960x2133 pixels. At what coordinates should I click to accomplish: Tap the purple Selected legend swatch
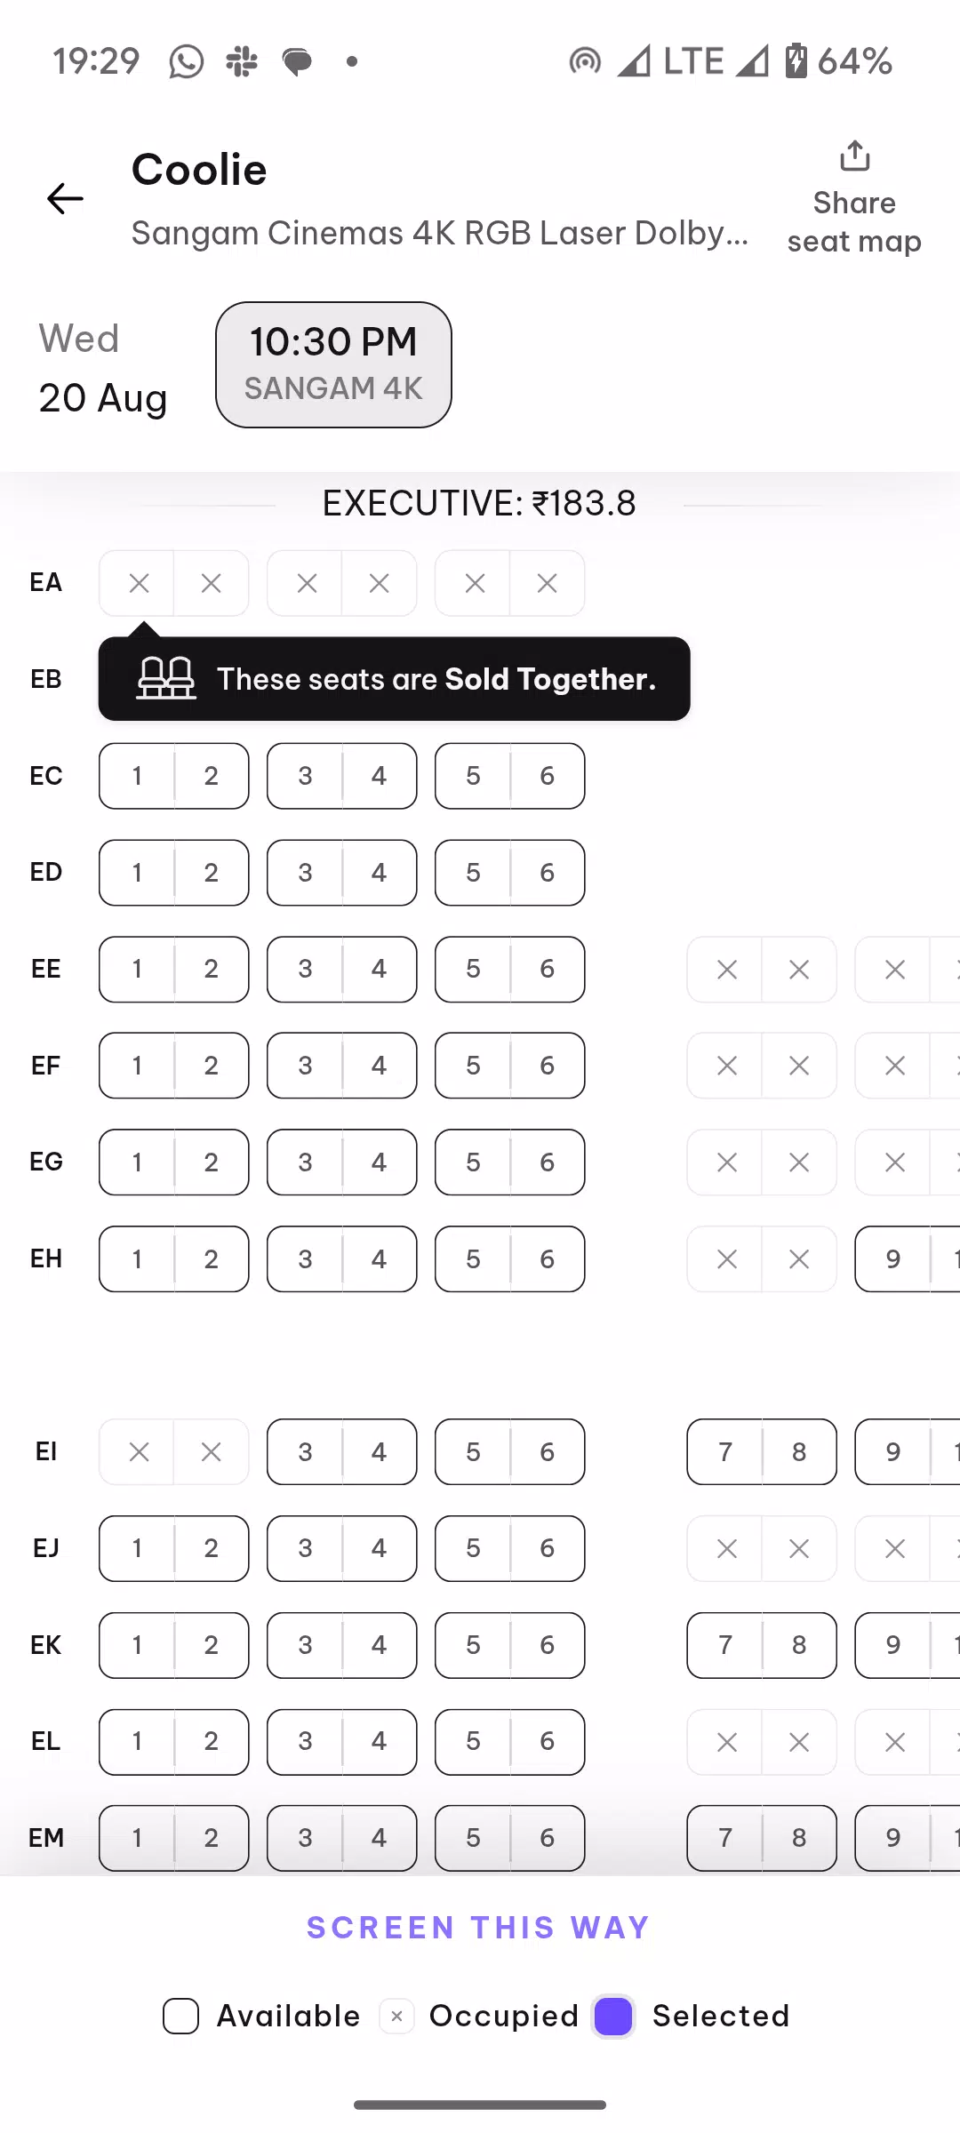613,2016
